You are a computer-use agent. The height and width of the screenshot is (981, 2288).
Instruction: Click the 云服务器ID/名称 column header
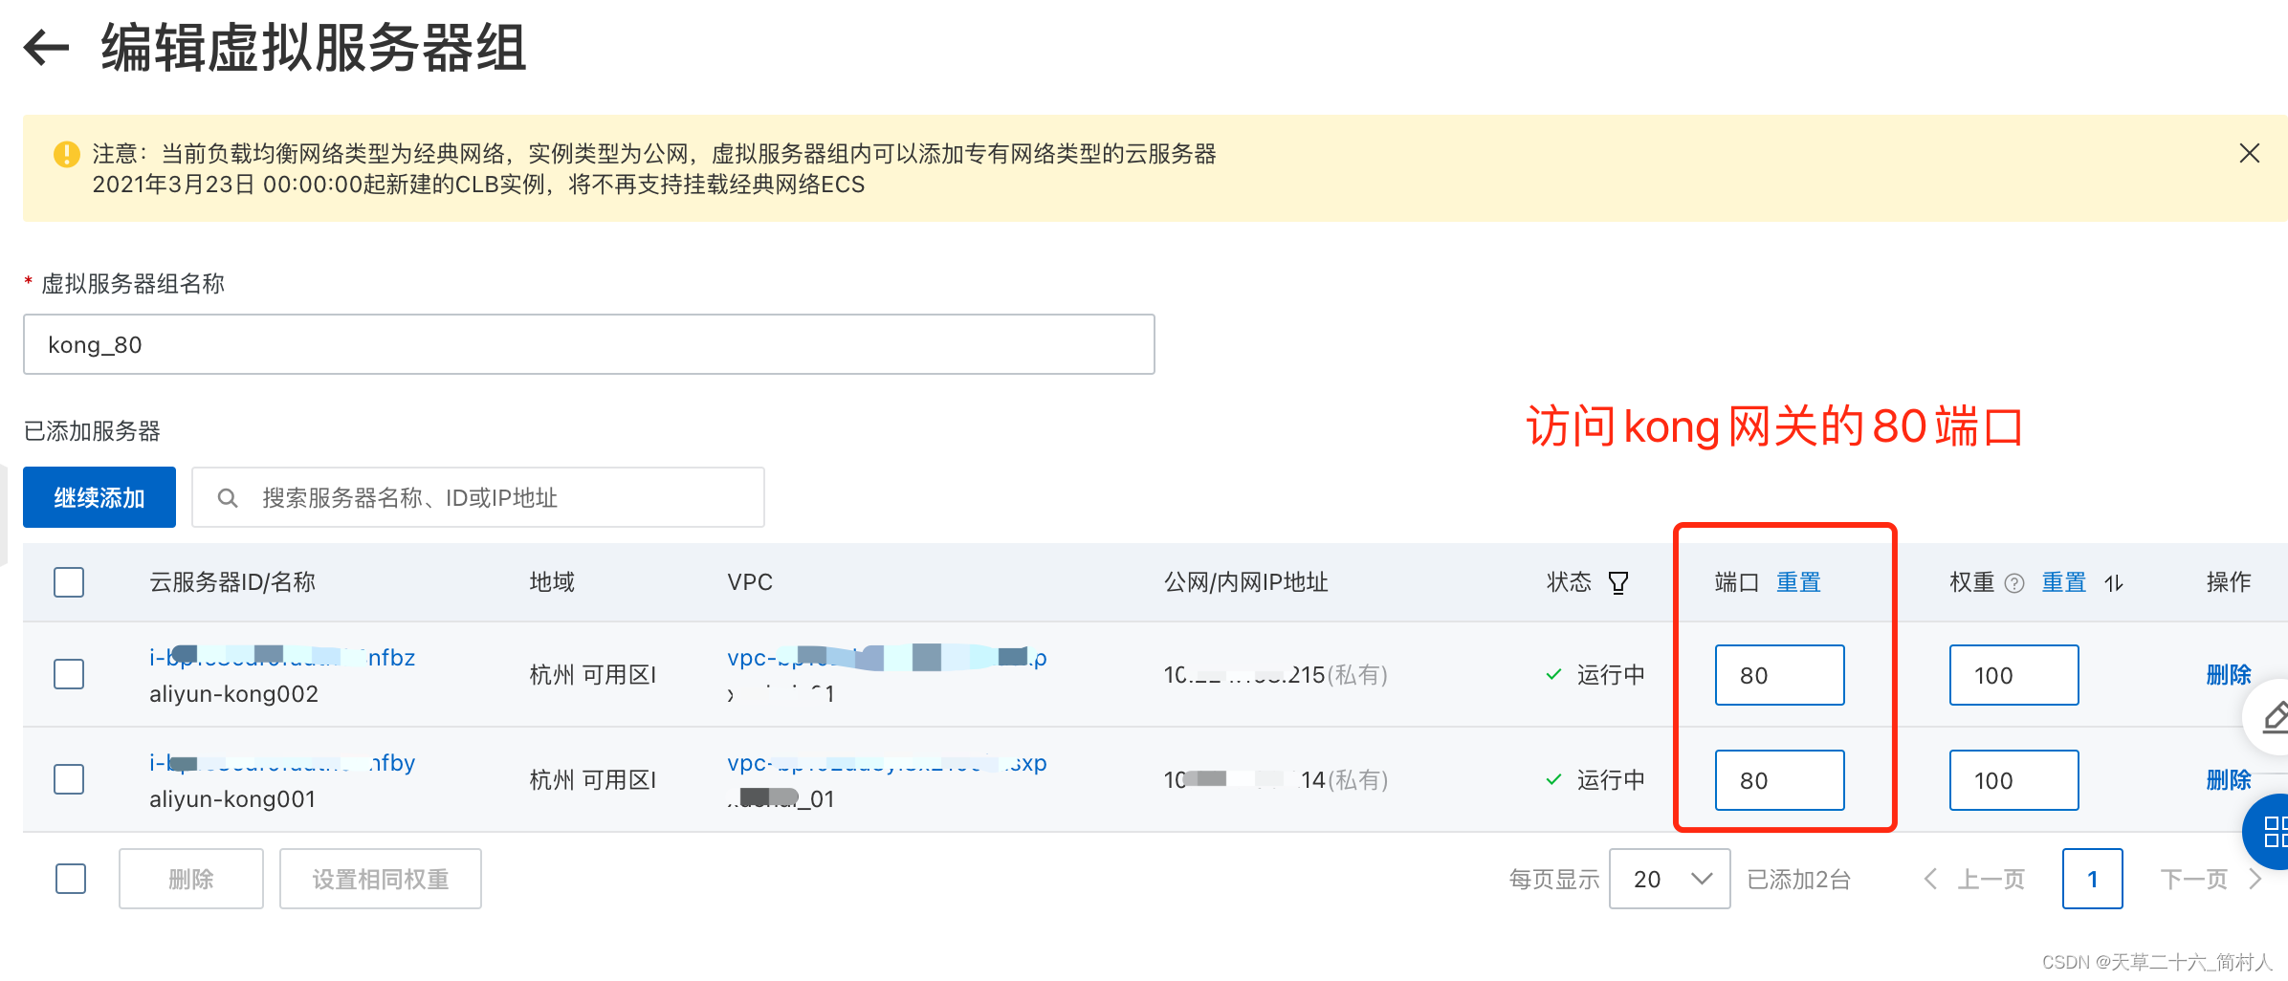(232, 582)
